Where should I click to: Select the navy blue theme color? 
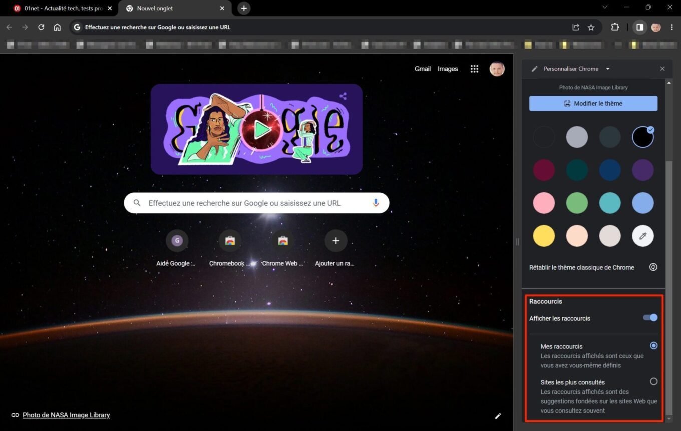coord(610,170)
